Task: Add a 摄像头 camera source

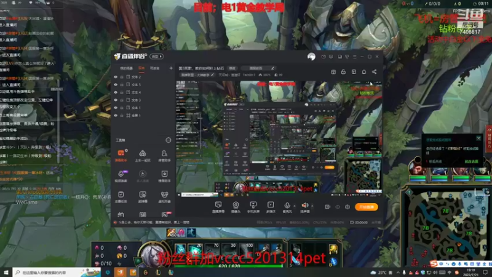Action: click(236, 207)
